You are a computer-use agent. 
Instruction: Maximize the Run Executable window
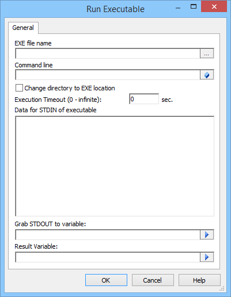click(194, 7)
